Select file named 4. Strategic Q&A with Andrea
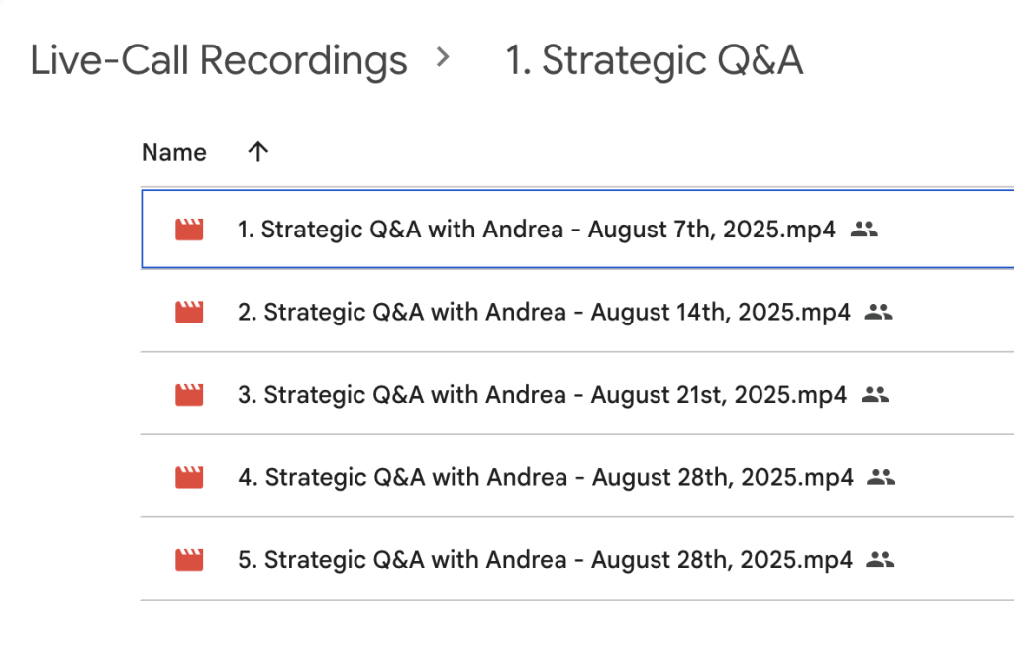Viewport: 1014px width, 647px height. (x=545, y=478)
